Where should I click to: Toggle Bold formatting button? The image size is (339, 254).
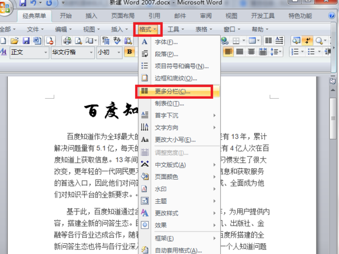[x=129, y=52]
